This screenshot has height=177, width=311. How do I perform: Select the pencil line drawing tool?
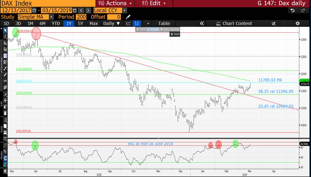(x=5, y=36)
